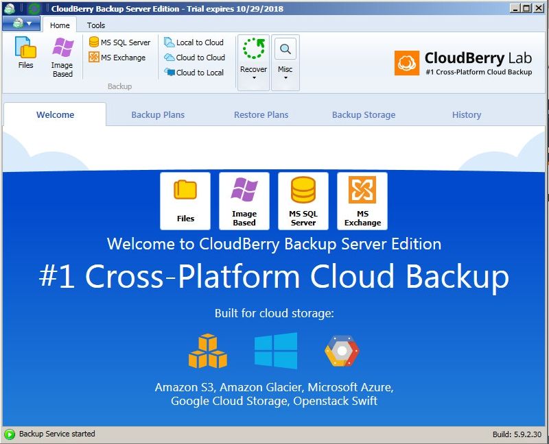Click the green Recover arrow icon
This screenshot has height=444, width=549.
[253, 48]
